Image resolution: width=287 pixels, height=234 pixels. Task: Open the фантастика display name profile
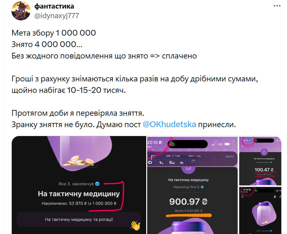point(54,6)
